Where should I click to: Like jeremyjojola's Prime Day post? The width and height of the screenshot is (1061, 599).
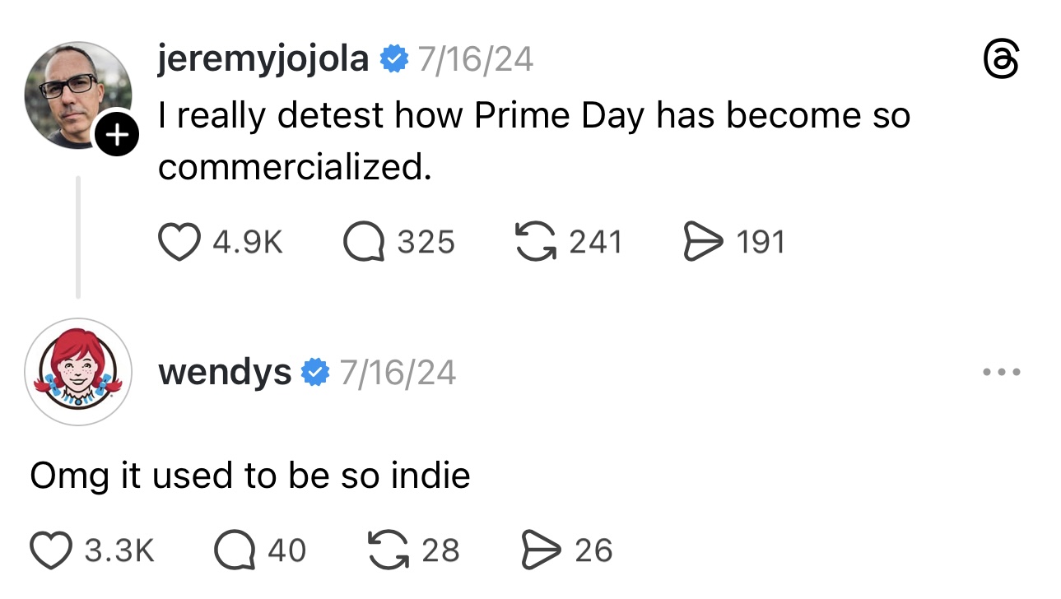179,242
